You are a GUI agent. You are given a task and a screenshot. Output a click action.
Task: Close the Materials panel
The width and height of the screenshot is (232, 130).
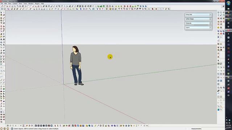coord(210,23)
